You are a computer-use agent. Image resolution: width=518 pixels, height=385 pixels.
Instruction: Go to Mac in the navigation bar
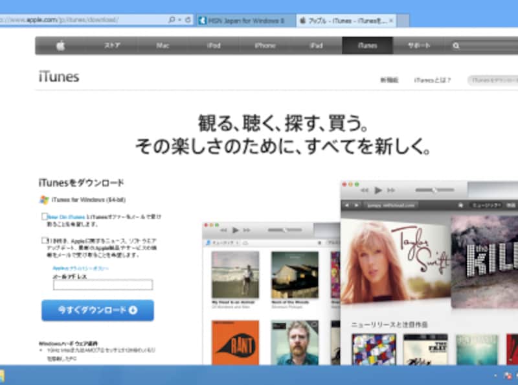tap(163, 45)
